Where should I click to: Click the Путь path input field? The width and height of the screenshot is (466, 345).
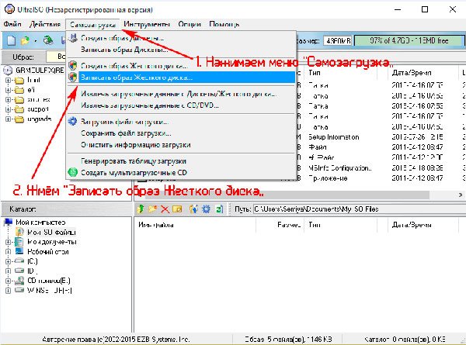(x=360, y=209)
